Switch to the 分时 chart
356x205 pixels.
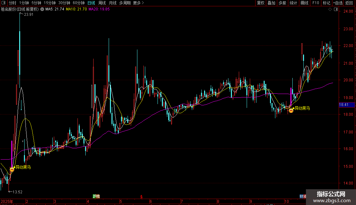click(x=13, y=3)
